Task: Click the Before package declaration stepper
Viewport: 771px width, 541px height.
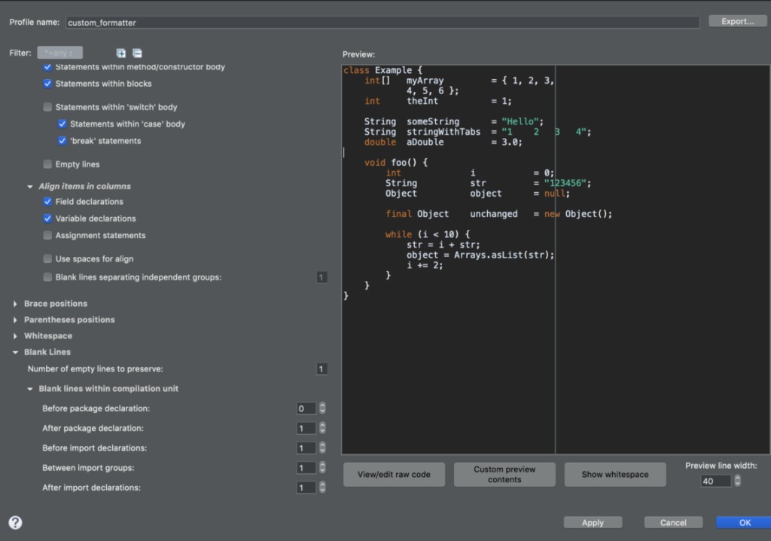Action: [322, 408]
